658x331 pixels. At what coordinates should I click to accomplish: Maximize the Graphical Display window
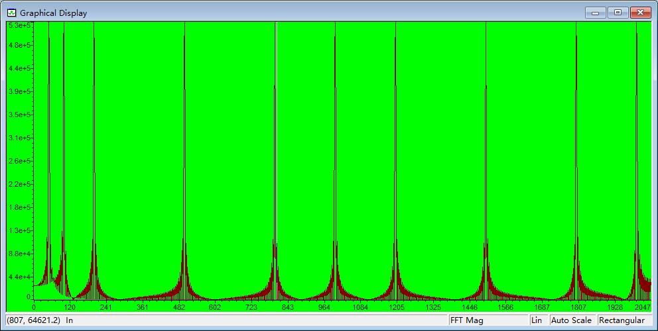(618, 13)
